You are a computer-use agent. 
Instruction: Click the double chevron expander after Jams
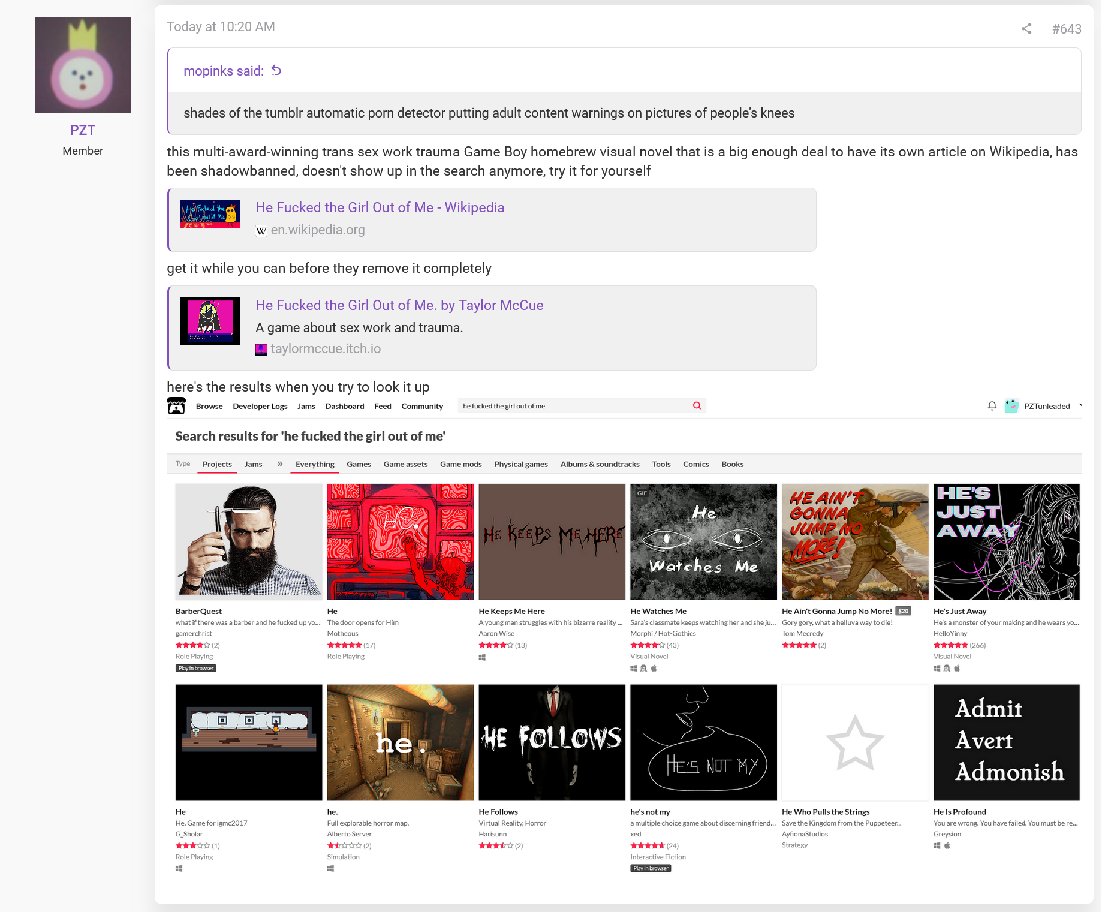[280, 464]
